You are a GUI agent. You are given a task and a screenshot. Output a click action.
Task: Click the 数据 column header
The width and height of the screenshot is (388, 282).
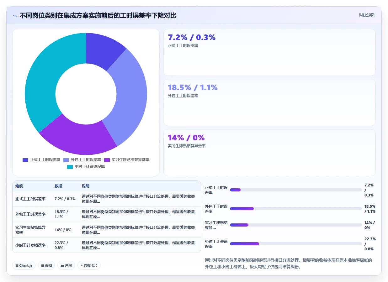[x=58, y=186]
